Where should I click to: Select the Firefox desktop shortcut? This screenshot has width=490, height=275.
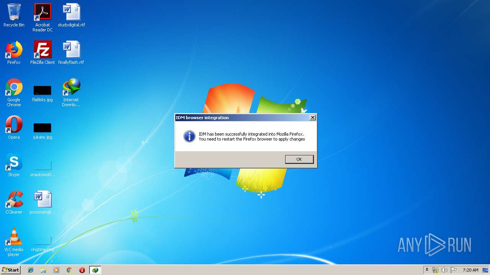click(14, 53)
